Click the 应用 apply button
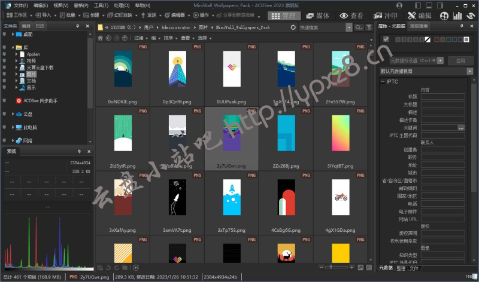Image resolution: width=479 pixels, height=282 pixels. tap(460, 61)
